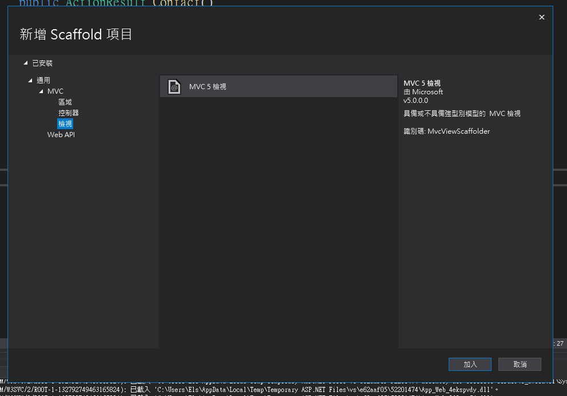Open the Web API category
Image resolution: width=567 pixels, height=396 pixels.
(x=61, y=134)
